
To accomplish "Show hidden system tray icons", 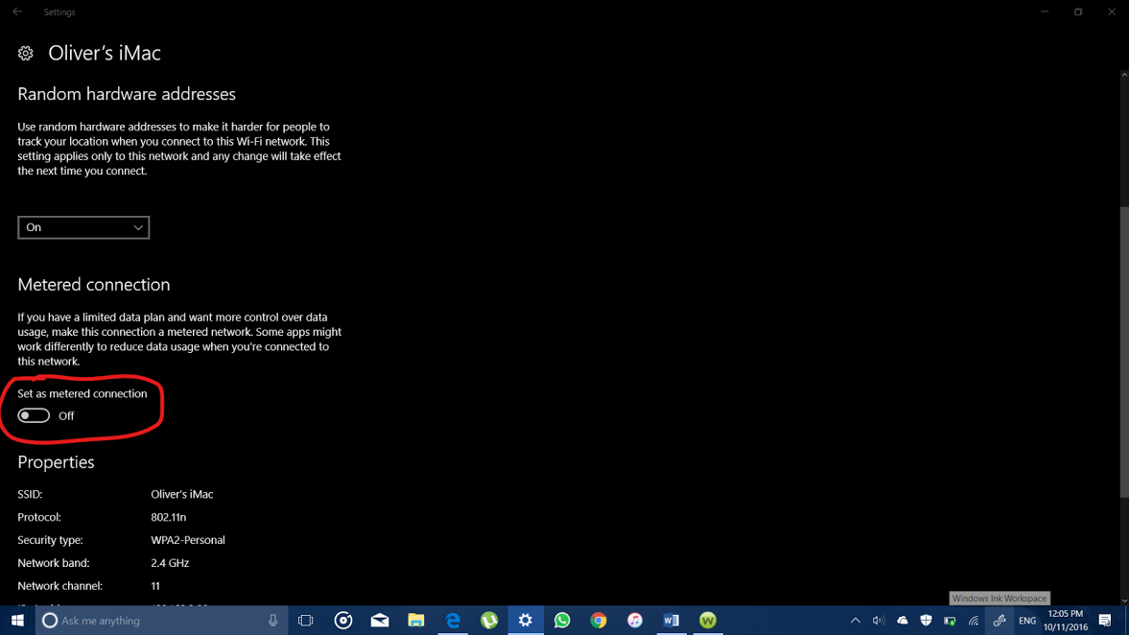I will (855, 621).
